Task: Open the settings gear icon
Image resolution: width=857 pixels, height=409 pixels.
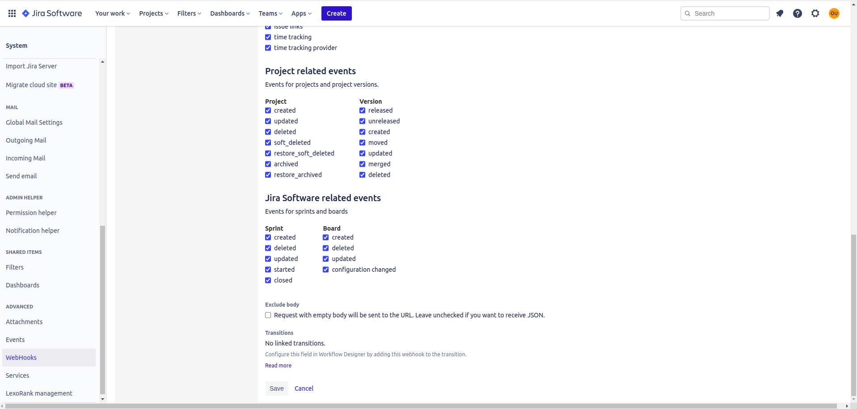Action: 815,13
